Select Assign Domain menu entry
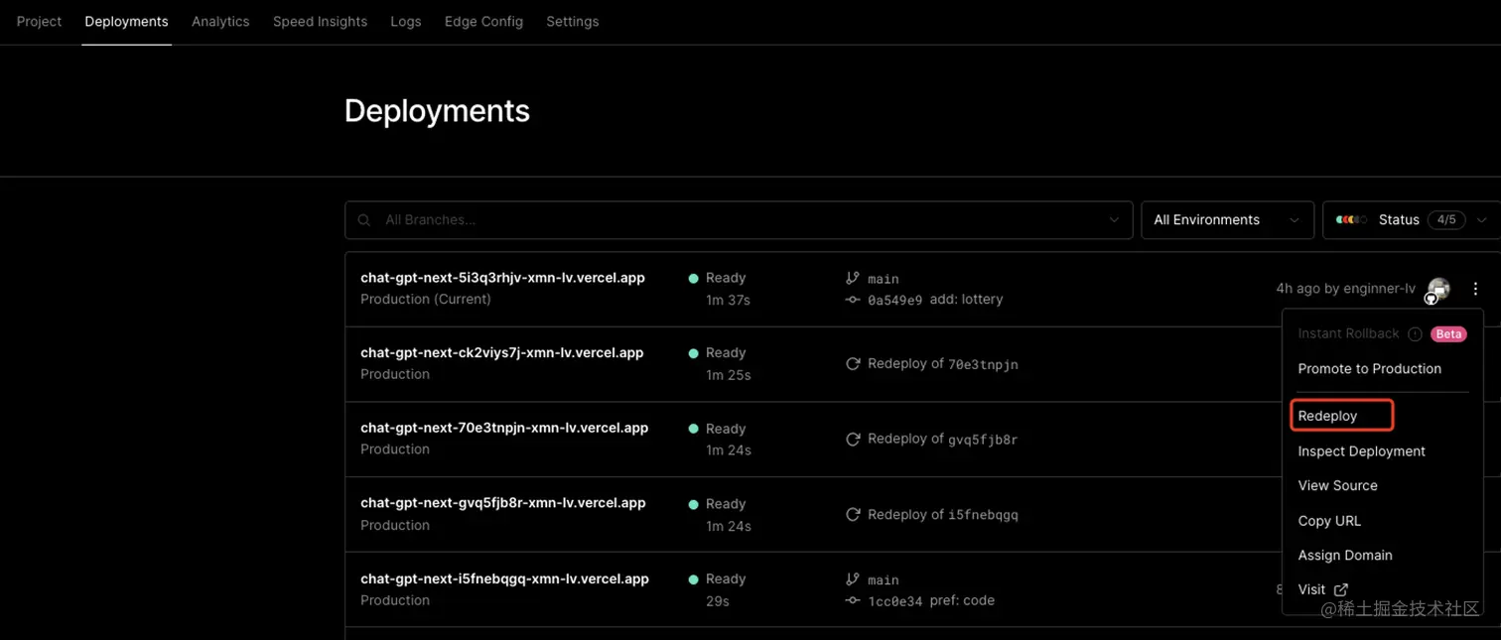Image resolution: width=1501 pixels, height=640 pixels. click(x=1345, y=555)
